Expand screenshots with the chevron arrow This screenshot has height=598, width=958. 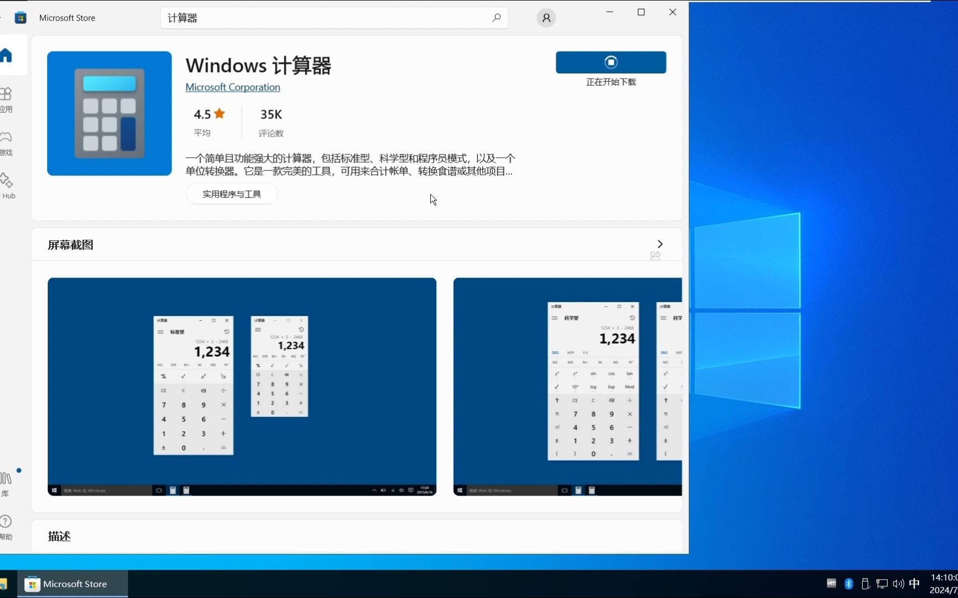pos(660,244)
